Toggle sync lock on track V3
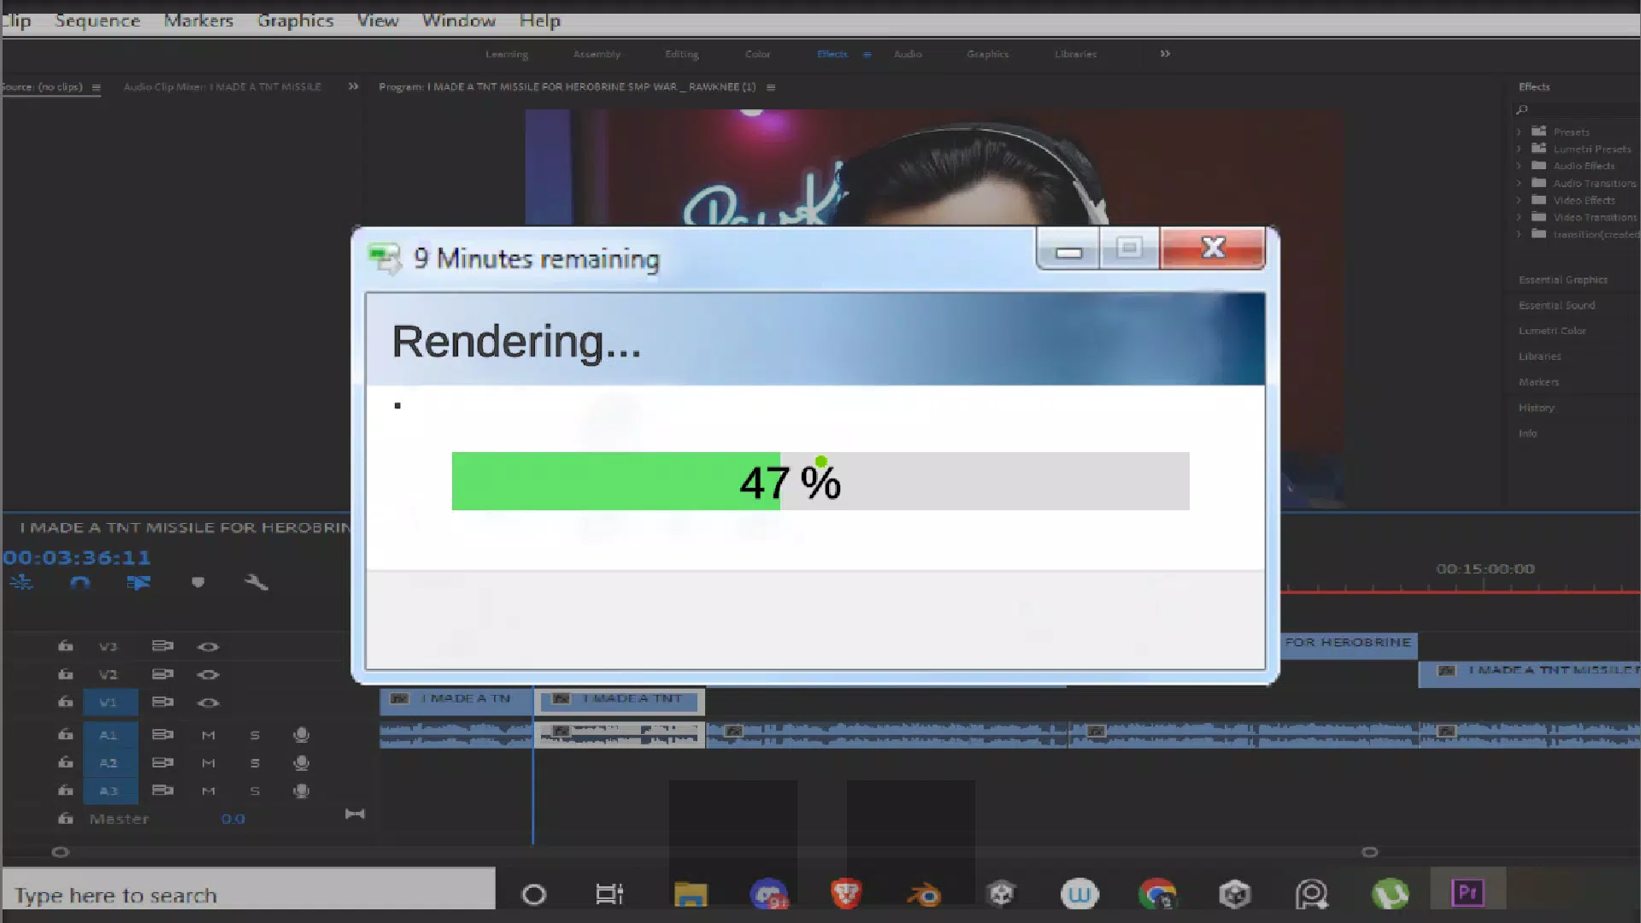The image size is (1641, 923). (162, 646)
